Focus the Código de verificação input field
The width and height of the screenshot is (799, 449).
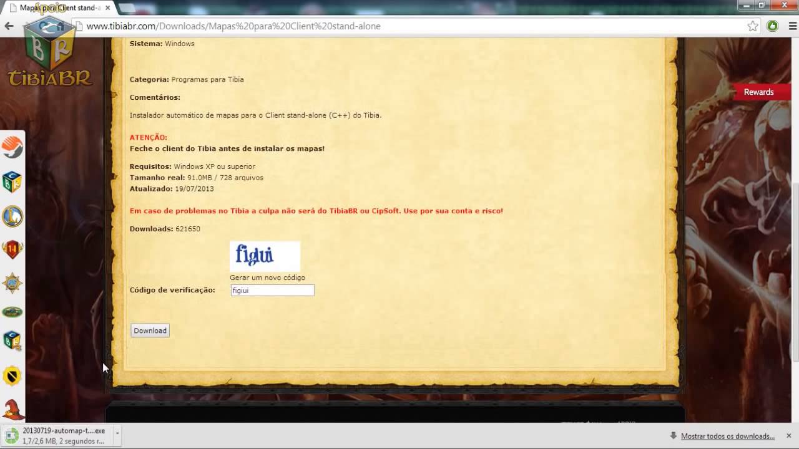[272, 290]
